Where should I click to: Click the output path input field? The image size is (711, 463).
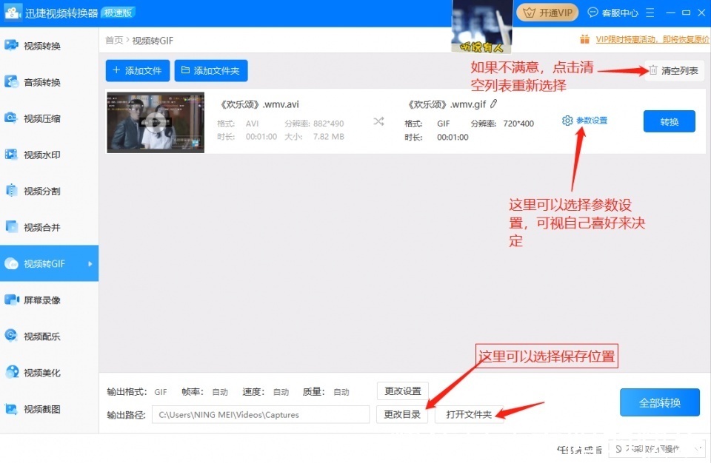(x=261, y=414)
